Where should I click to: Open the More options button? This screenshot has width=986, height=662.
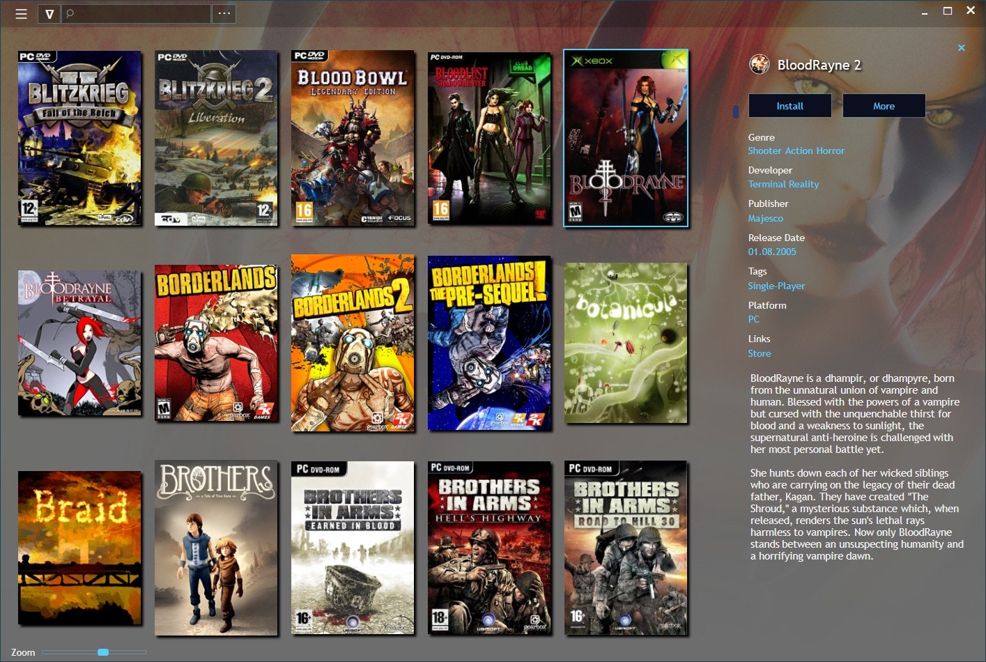pos(884,105)
